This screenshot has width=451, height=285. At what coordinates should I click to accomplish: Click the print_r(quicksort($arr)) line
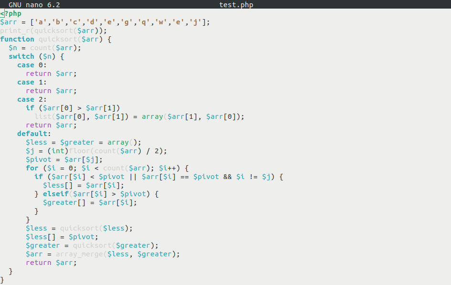coord(53,31)
